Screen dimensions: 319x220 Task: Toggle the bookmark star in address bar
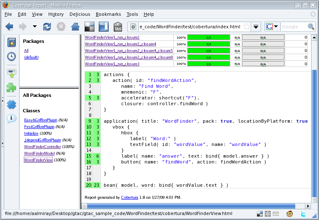(247, 27)
